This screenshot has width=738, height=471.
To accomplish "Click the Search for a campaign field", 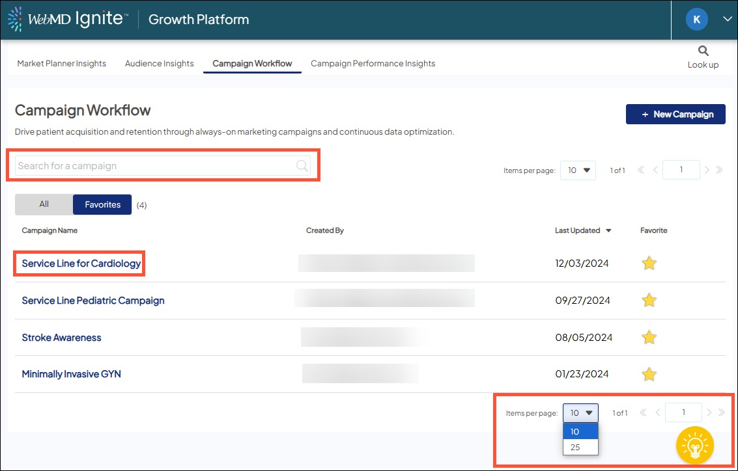I will click(x=155, y=166).
